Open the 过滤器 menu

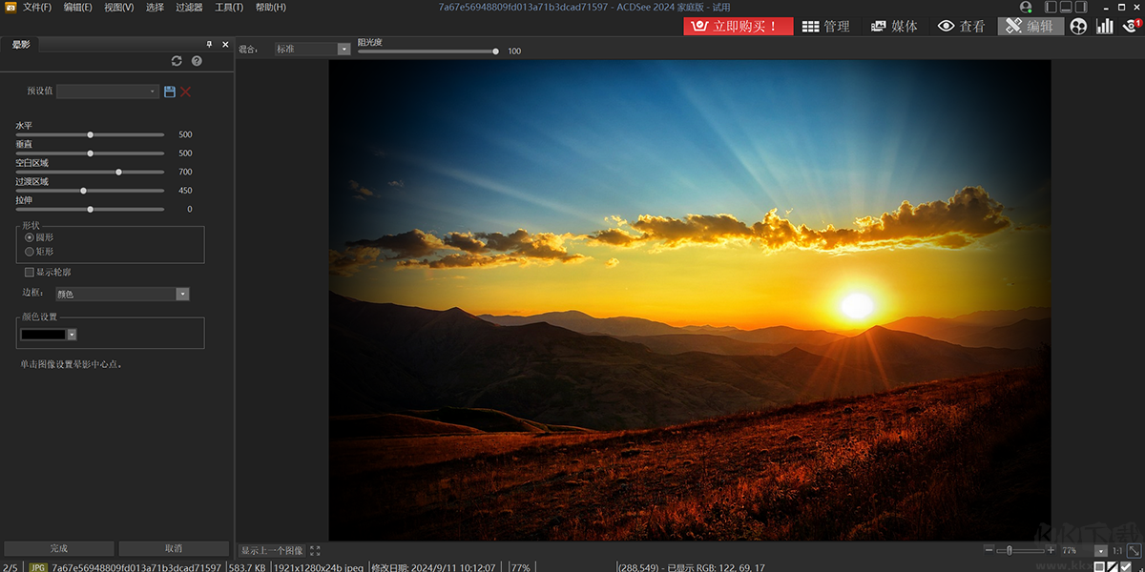189,8
